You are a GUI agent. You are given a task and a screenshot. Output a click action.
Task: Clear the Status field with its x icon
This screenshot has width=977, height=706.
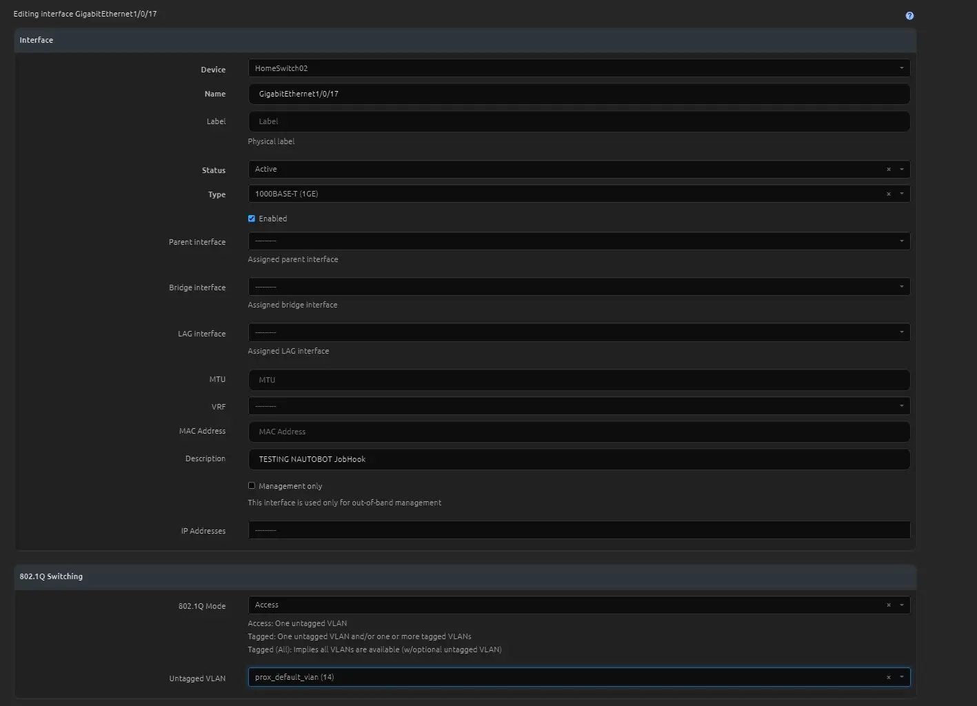pos(888,170)
